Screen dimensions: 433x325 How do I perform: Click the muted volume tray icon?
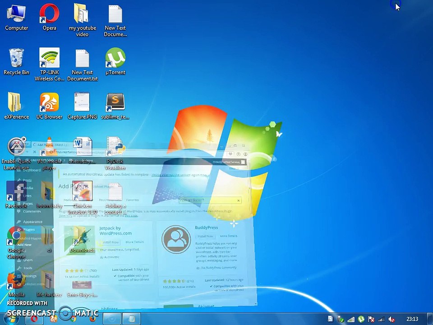click(x=392, y=320)
